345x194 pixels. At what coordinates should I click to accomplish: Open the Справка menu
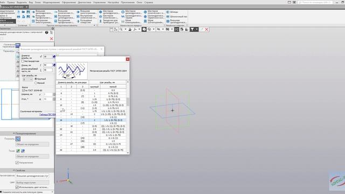149,2
